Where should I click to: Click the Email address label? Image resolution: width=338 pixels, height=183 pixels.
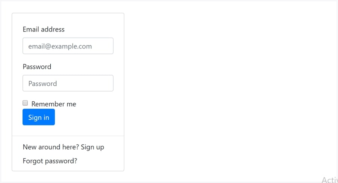44,29
